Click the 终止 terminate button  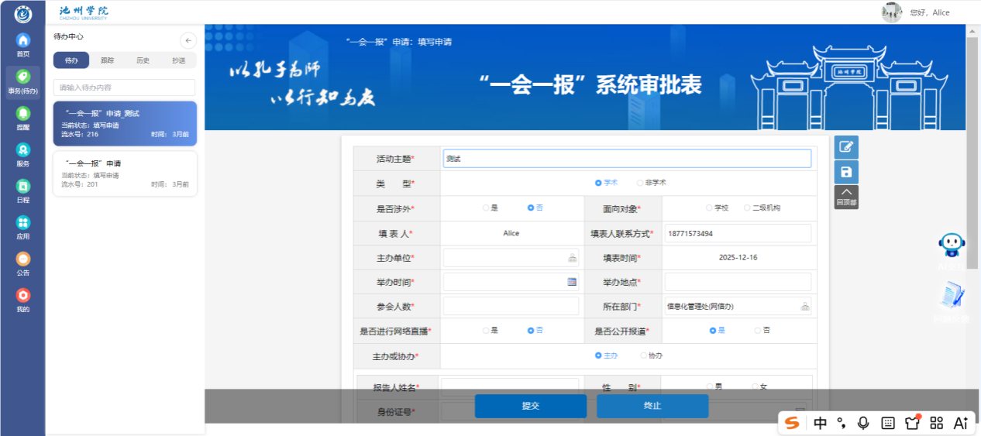pyautogui.click(x=652, y=406)
